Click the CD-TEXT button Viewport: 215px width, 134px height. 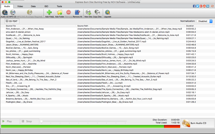[12, 21]
